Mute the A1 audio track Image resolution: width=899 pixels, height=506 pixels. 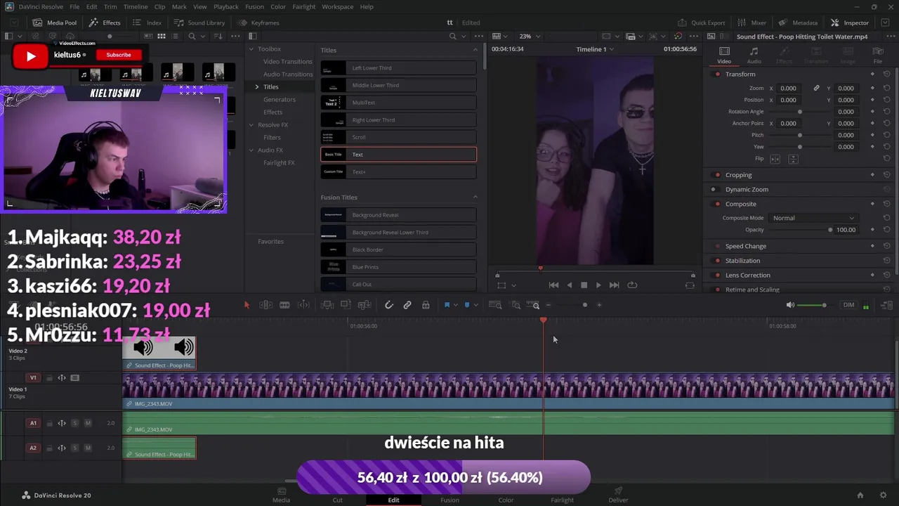(x=88, y=423)
